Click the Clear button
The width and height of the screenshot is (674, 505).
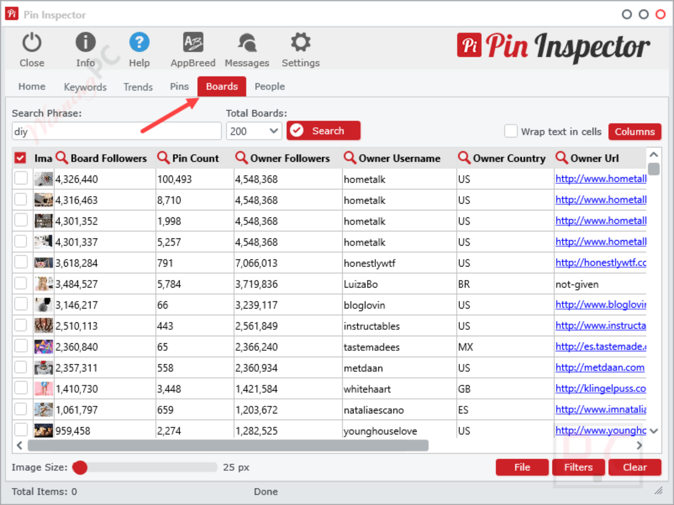coord(635,467)
